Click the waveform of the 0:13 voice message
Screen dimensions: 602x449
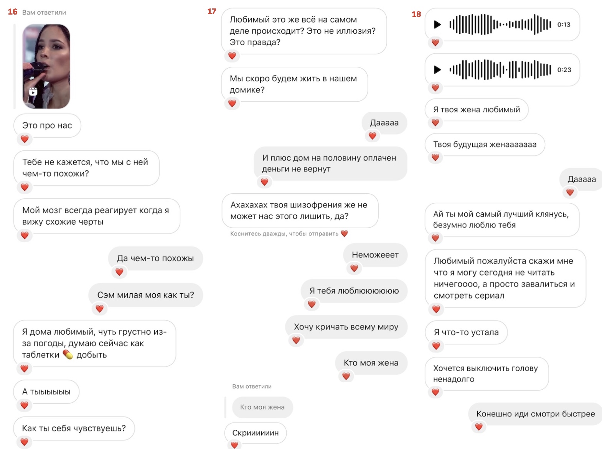click(x=500, y=25)
